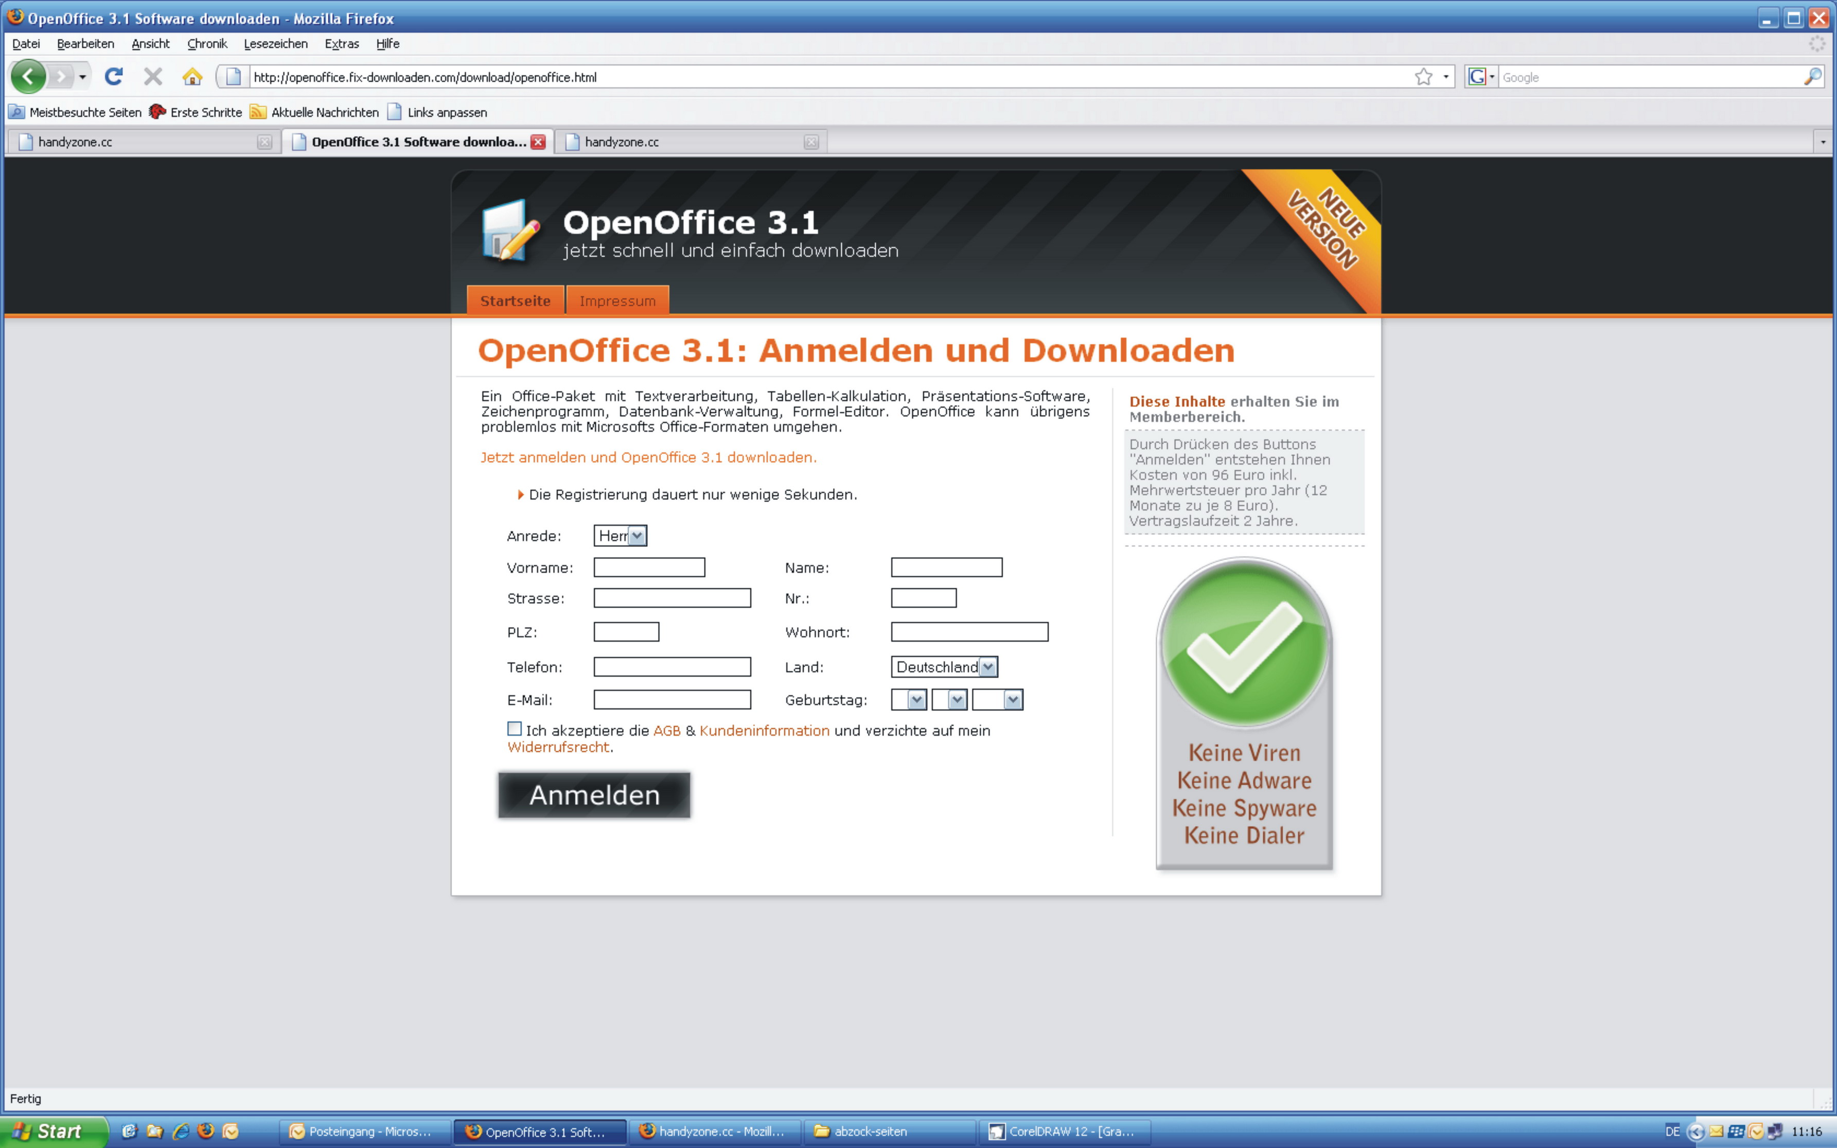Viewport: 1837px width, 1148px height.
Task: Click the Firefox back navigation arrow
Action: [28, 77]
